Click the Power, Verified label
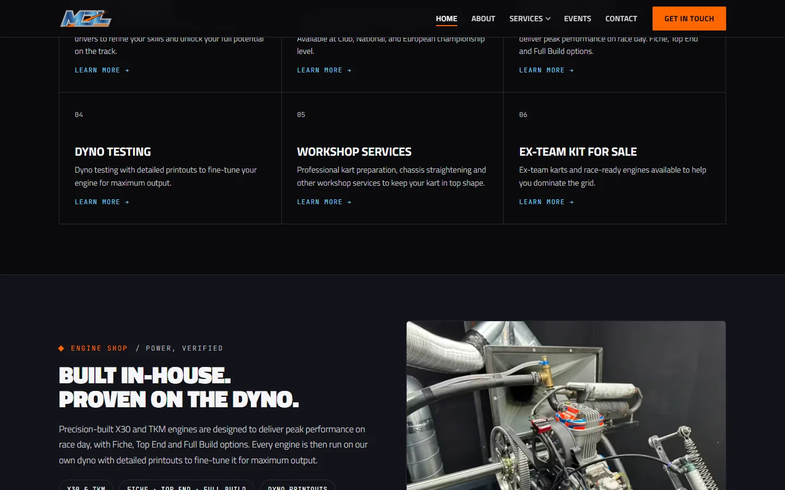 [184, 348]
